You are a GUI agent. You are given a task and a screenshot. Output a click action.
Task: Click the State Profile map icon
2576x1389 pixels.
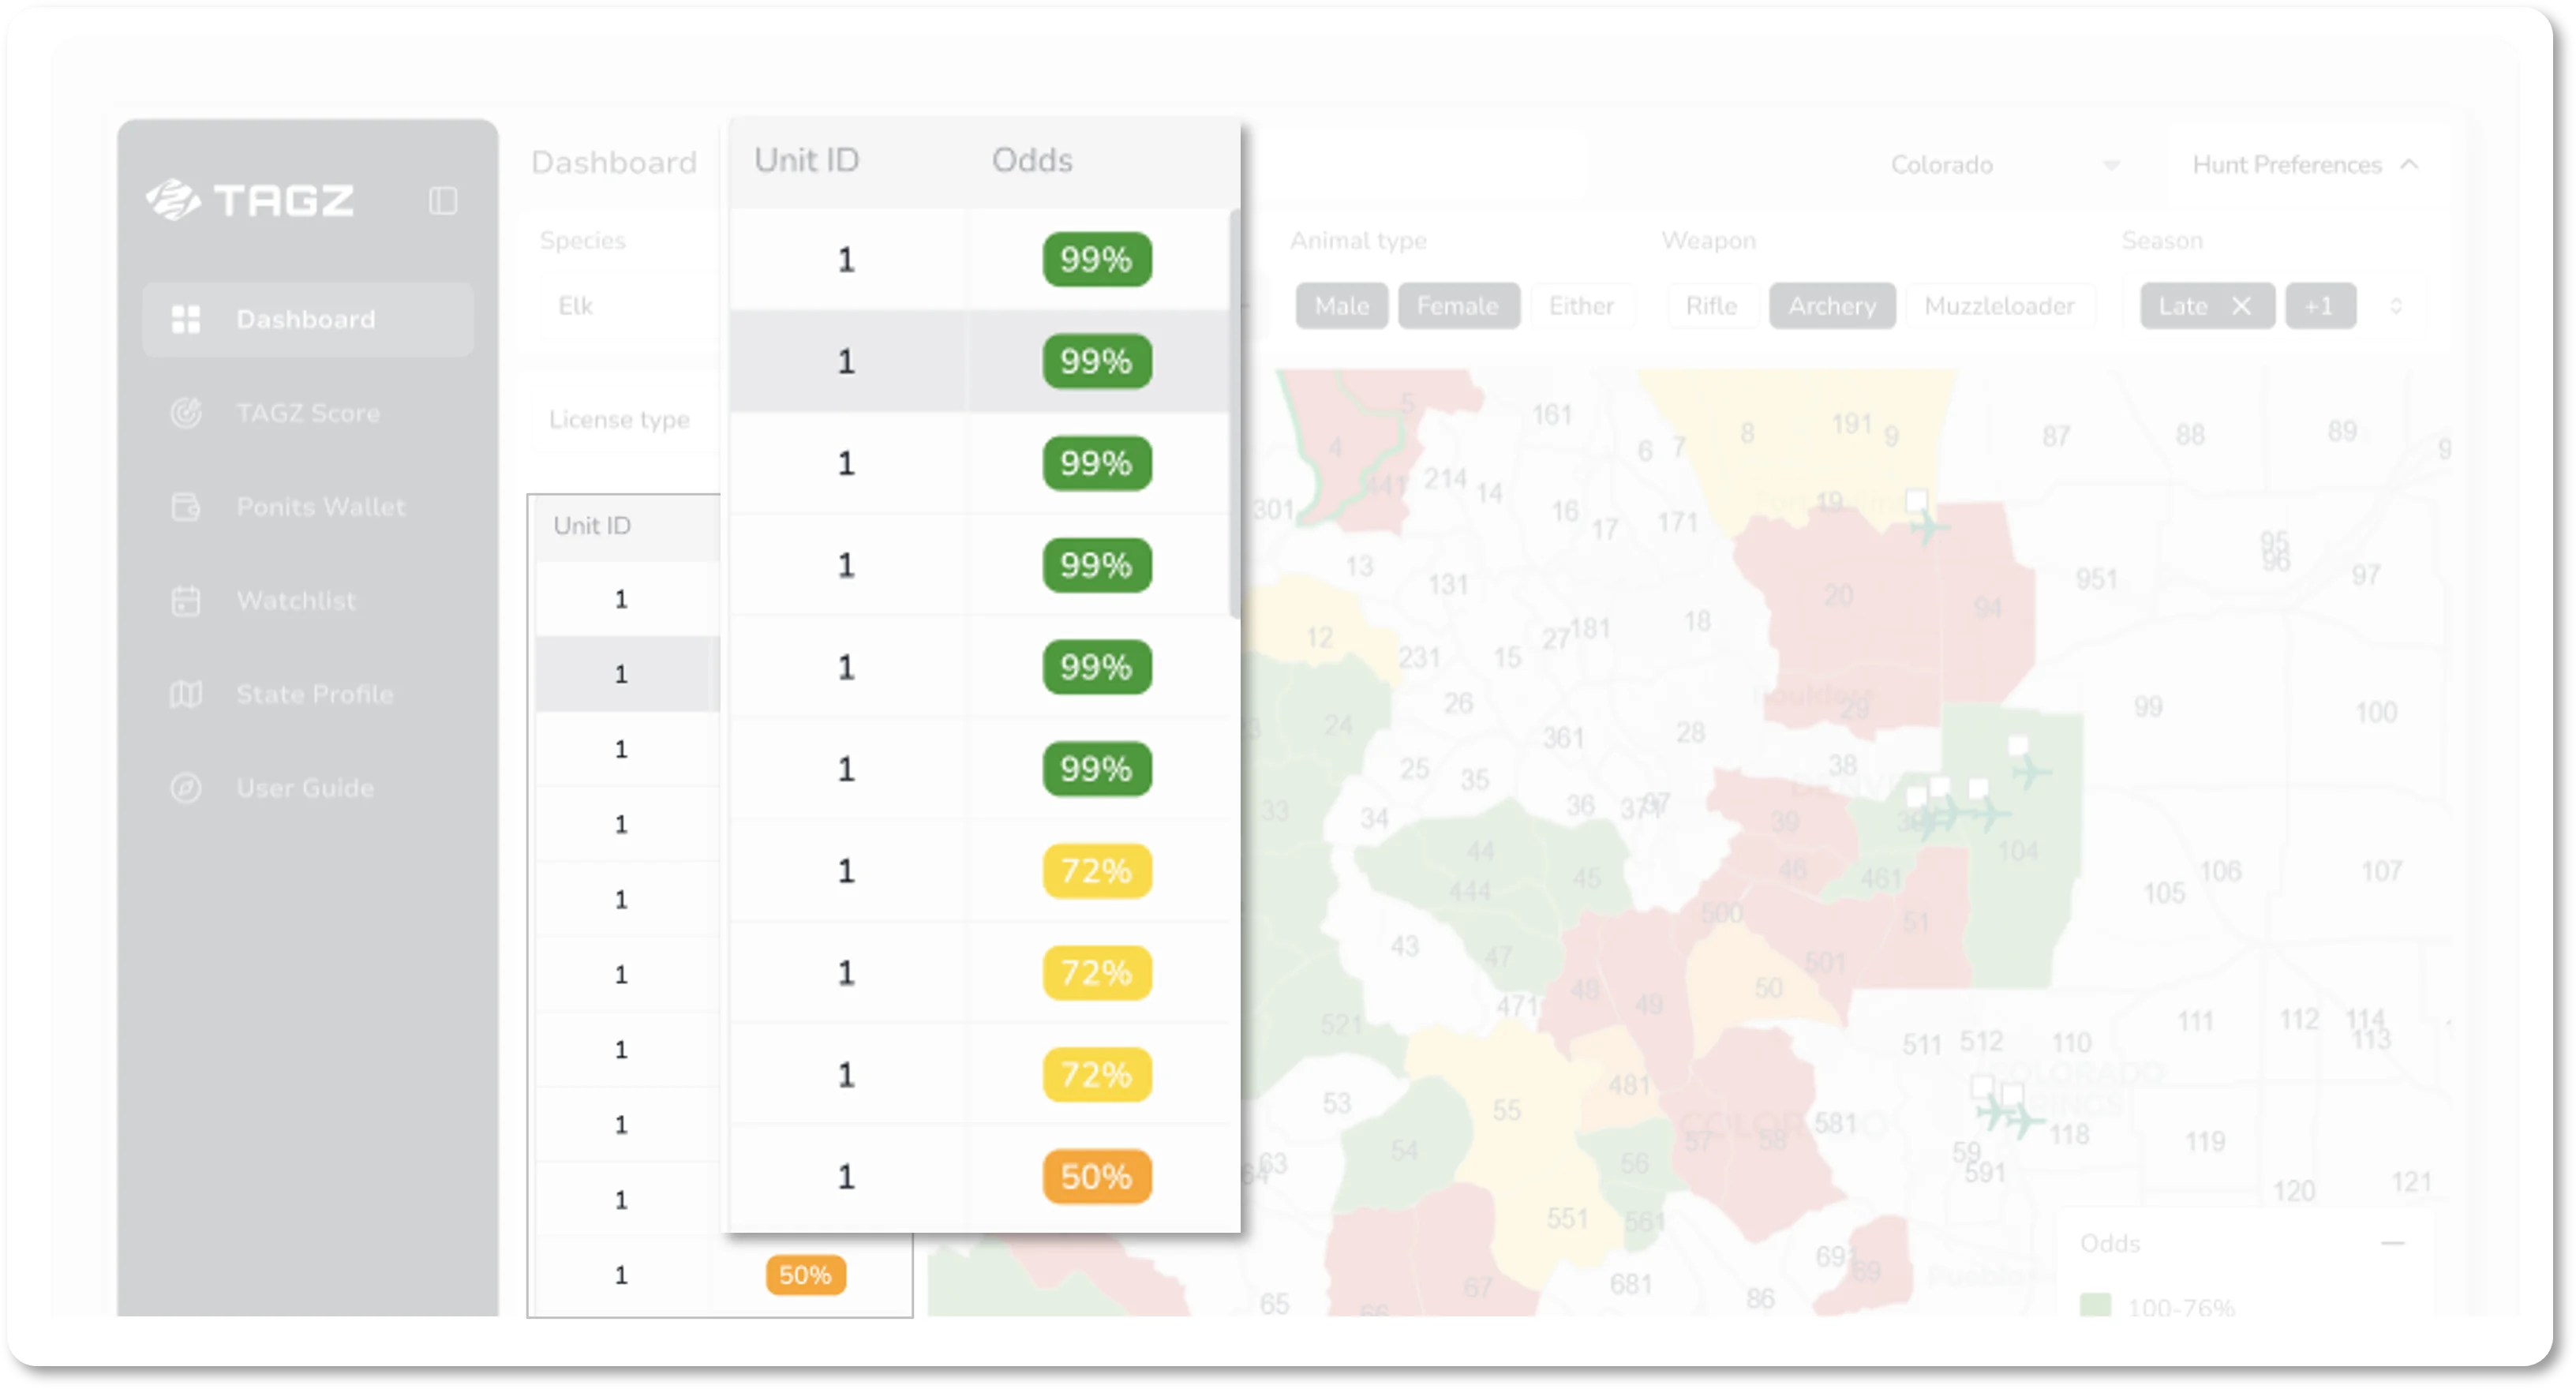tap(186, 694)
